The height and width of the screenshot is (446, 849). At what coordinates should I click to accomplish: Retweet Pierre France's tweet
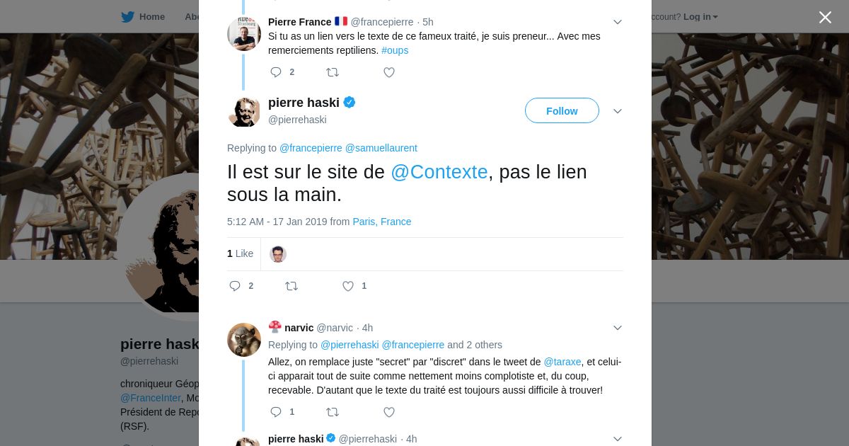point(333,72)
